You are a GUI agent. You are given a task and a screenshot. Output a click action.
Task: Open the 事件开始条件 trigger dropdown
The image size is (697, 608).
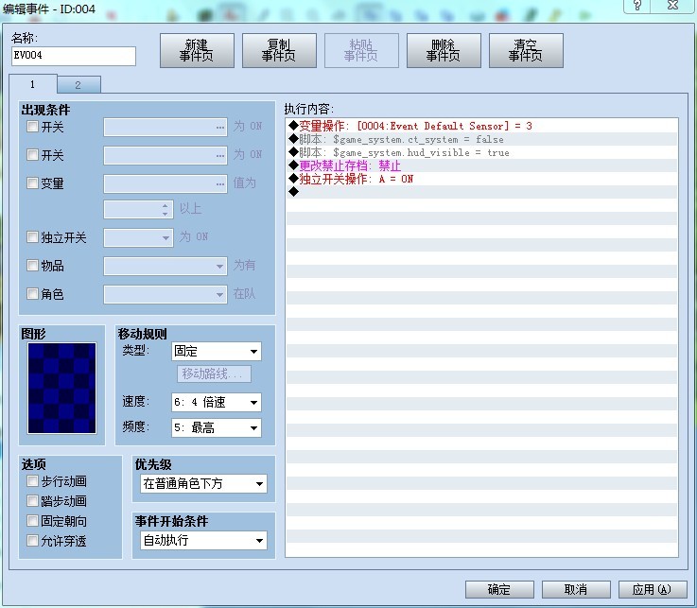click(203, 541)
